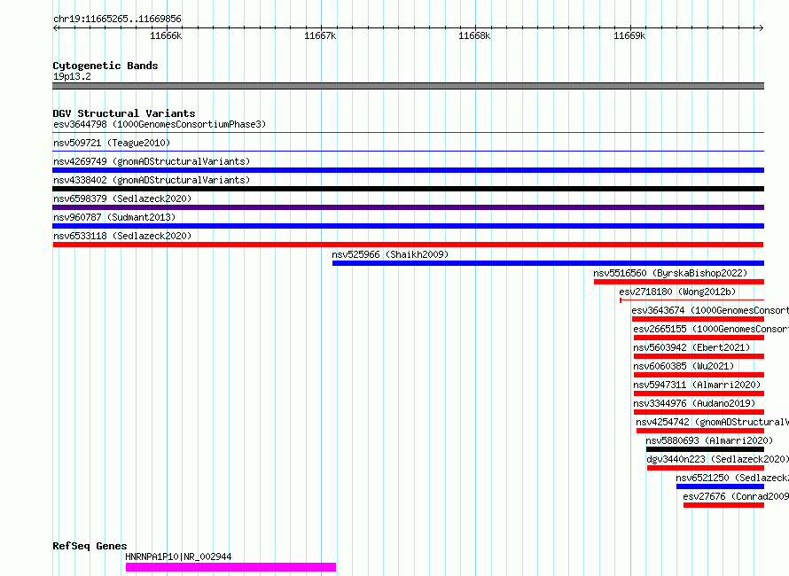Select the HNRNPA1P10 gene magenta bar

click(x=230, y=567)
